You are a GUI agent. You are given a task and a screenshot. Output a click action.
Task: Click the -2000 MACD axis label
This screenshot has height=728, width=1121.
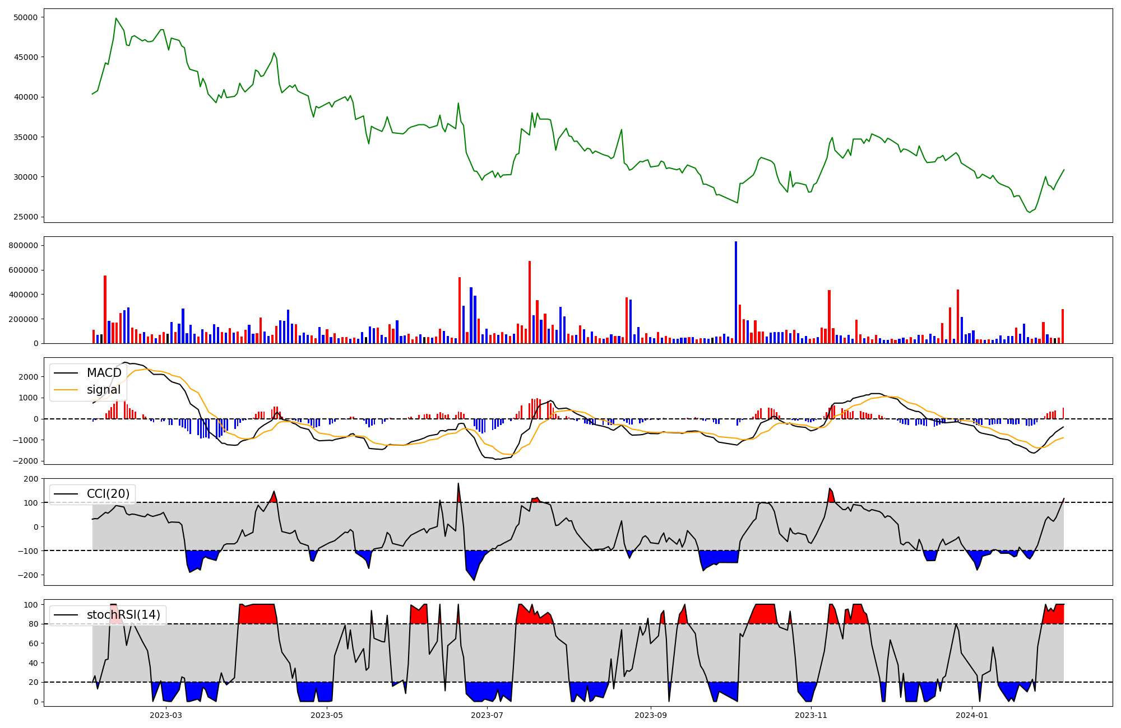point(27,461)
